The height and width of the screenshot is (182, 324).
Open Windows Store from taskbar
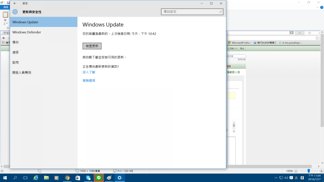78,178
